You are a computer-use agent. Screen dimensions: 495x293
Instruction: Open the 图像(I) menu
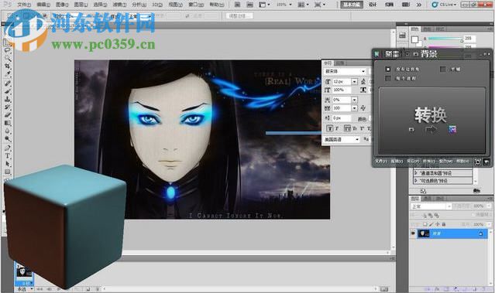pyautogui.click(x=62, y=5)
